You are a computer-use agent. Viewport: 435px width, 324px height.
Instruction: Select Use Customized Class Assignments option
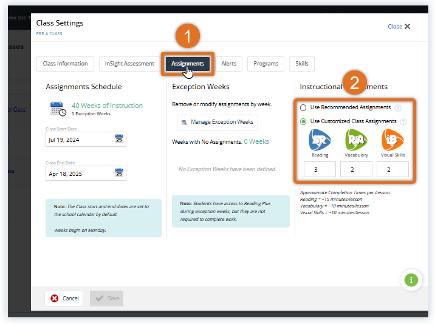tap(303, 122)
